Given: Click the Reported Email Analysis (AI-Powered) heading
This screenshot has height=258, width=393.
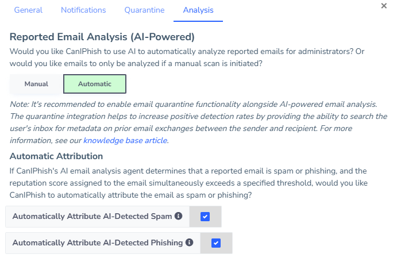Looking at the screenshot, I should [102, 37].
